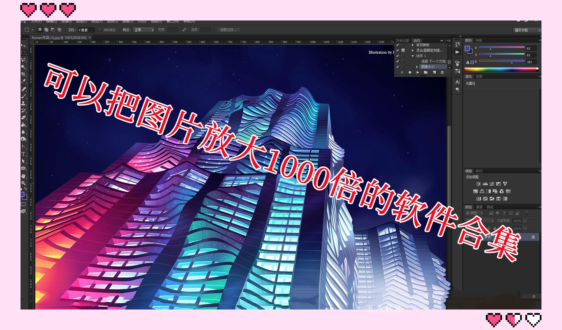The image size is (562, 330).
Task: Select the Polygonal Lasso tool
Action: (x=24, y=60)
